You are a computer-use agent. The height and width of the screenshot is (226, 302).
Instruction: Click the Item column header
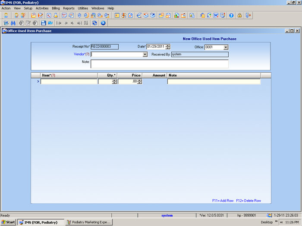pos(69,75)
